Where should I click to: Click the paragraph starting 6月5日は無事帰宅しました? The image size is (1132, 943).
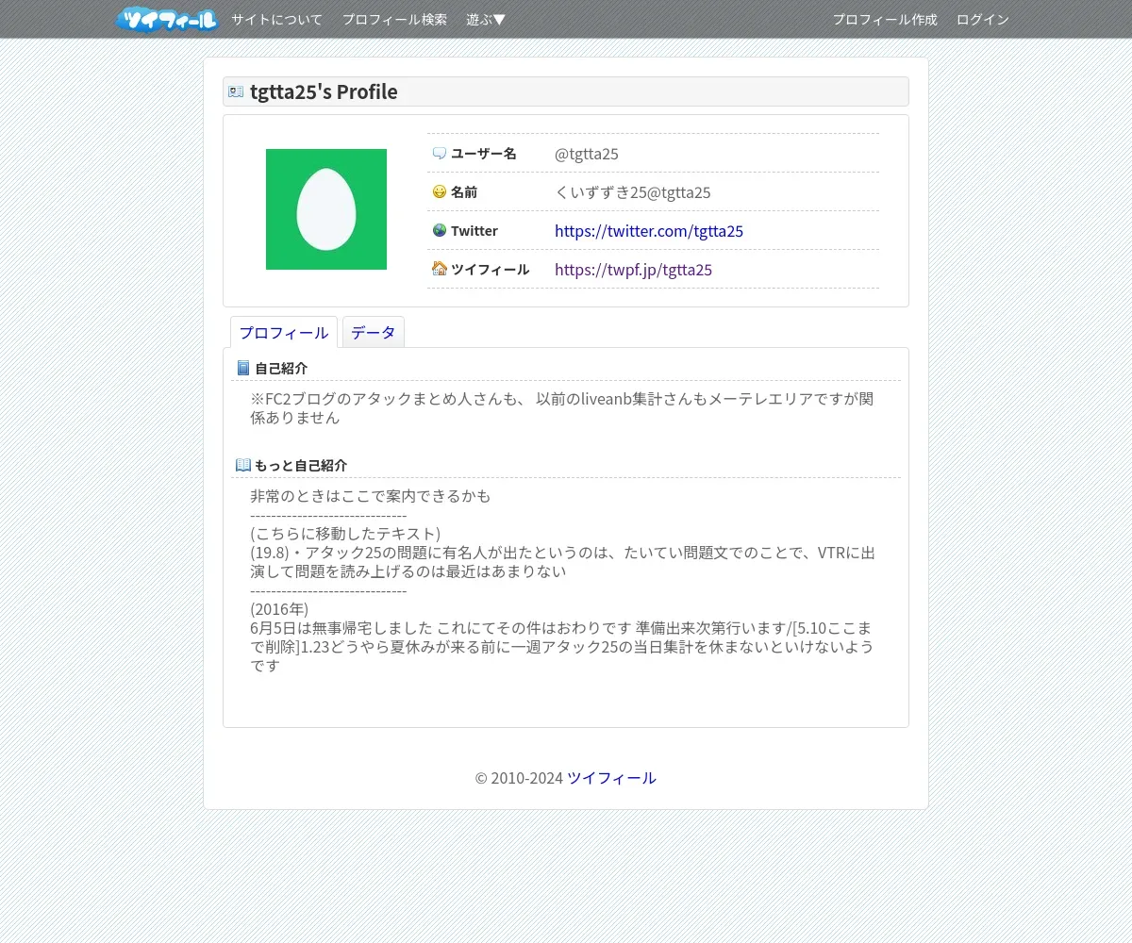point(562,647)
